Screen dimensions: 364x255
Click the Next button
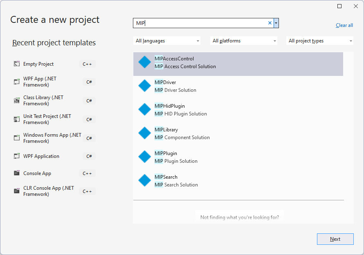335,239
